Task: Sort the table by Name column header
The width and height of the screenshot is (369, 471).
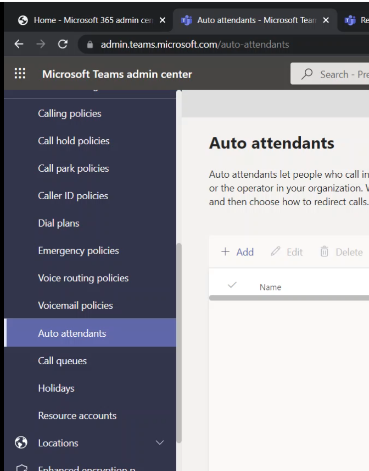Action: pos(270,287)
